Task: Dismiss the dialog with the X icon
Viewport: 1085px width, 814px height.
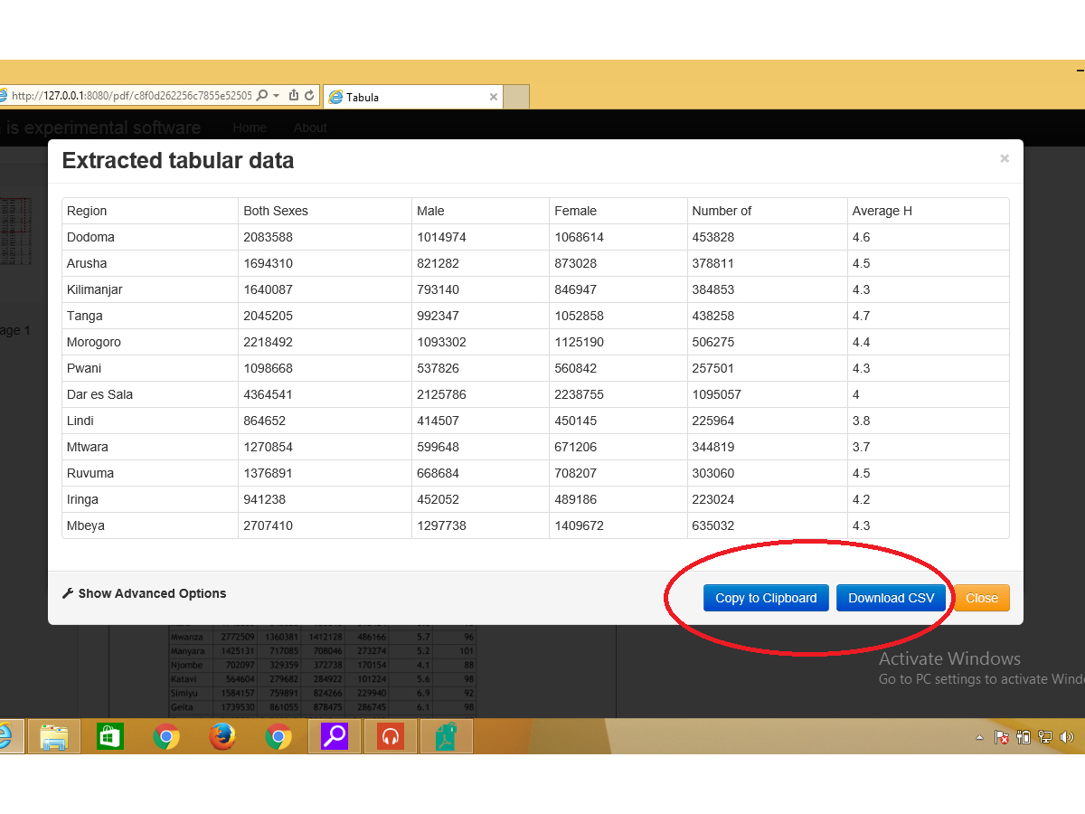Action: [x=1004, y=158]
